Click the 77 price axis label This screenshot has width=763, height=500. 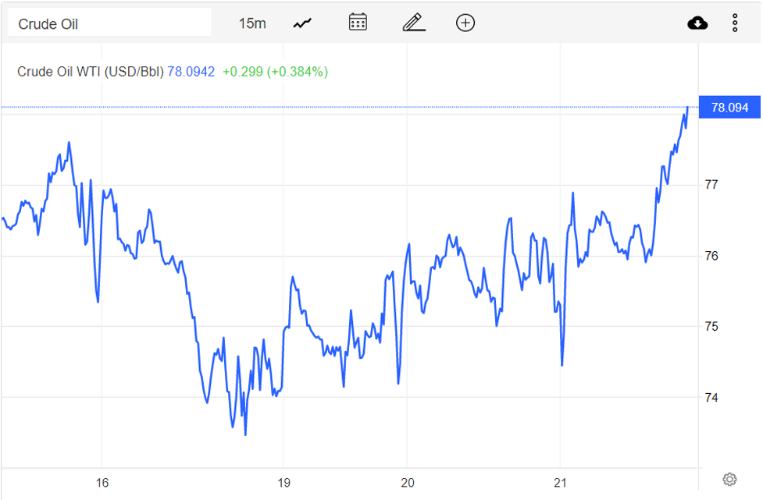click(x=711, y=185)
